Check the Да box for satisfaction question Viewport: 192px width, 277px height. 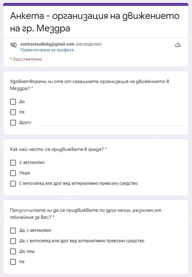[13, 102]
